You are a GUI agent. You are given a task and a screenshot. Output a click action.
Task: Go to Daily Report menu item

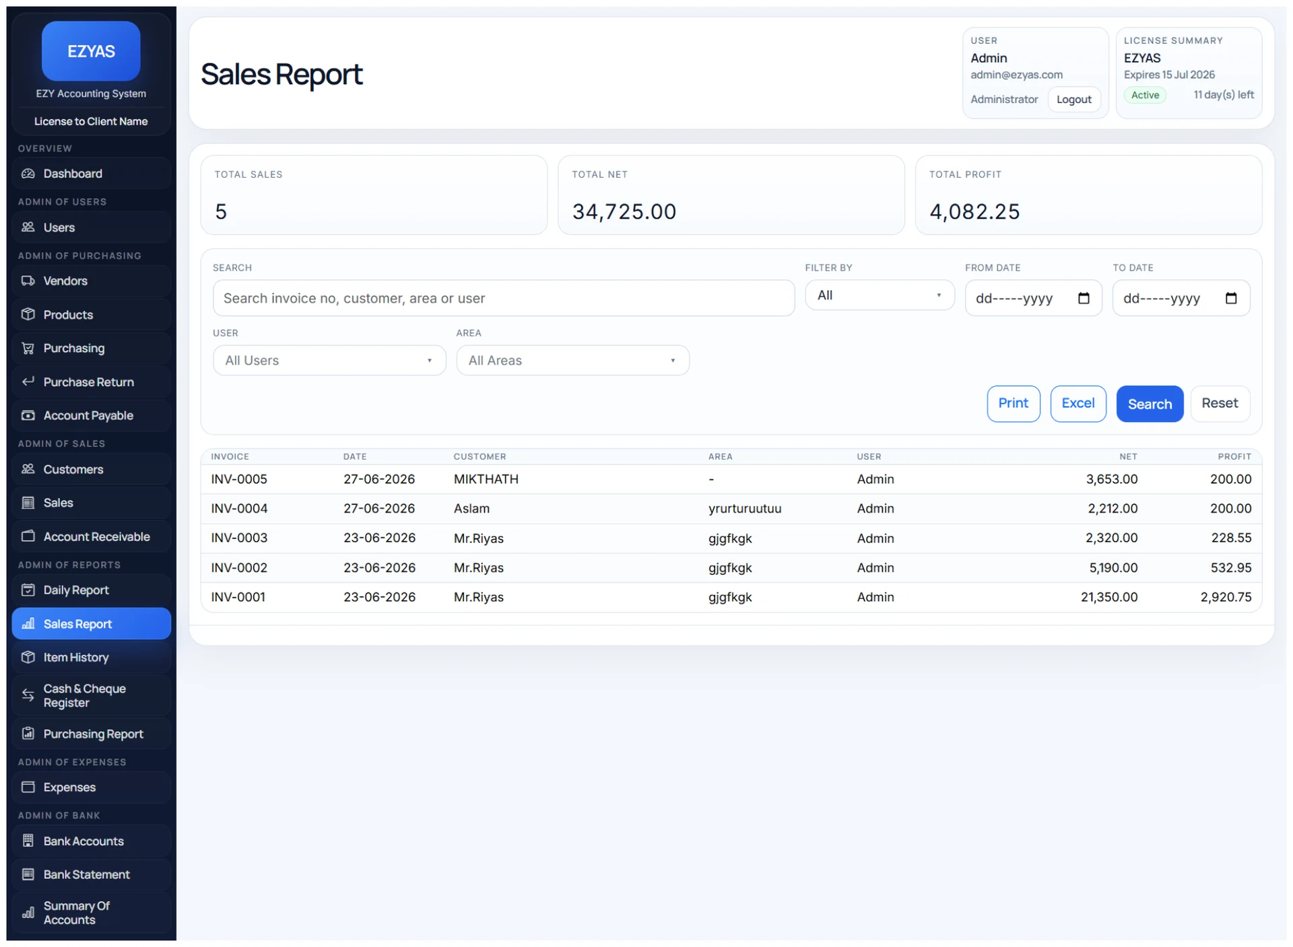(91, 590)
